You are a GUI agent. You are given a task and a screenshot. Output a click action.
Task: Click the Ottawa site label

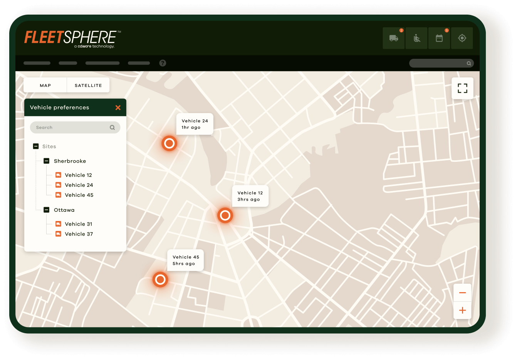[64, 210]
